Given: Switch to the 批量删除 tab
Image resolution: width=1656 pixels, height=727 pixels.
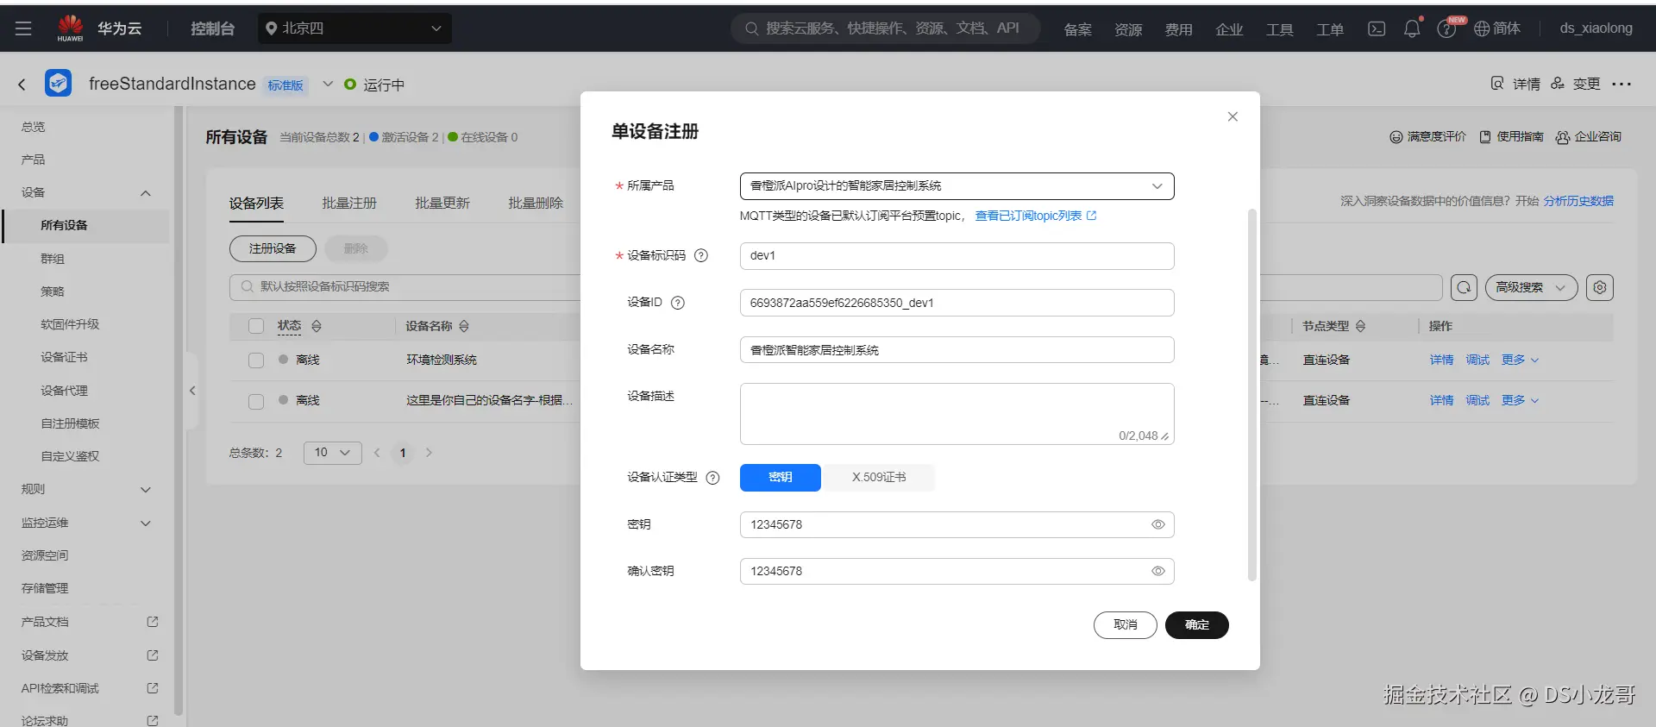Looking at the screenshot, I should 536,204.
